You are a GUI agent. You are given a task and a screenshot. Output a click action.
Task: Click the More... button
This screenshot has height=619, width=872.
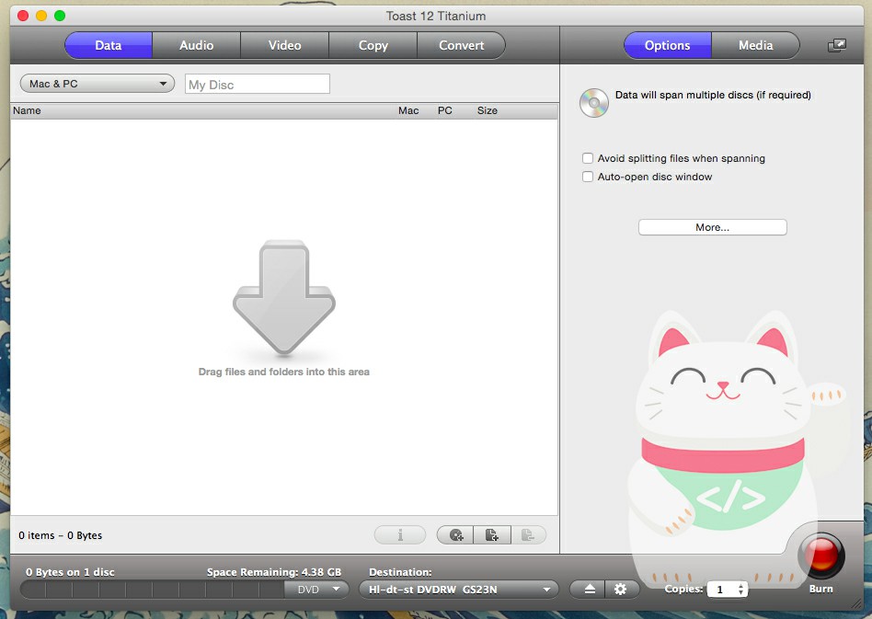pos(712,227)
